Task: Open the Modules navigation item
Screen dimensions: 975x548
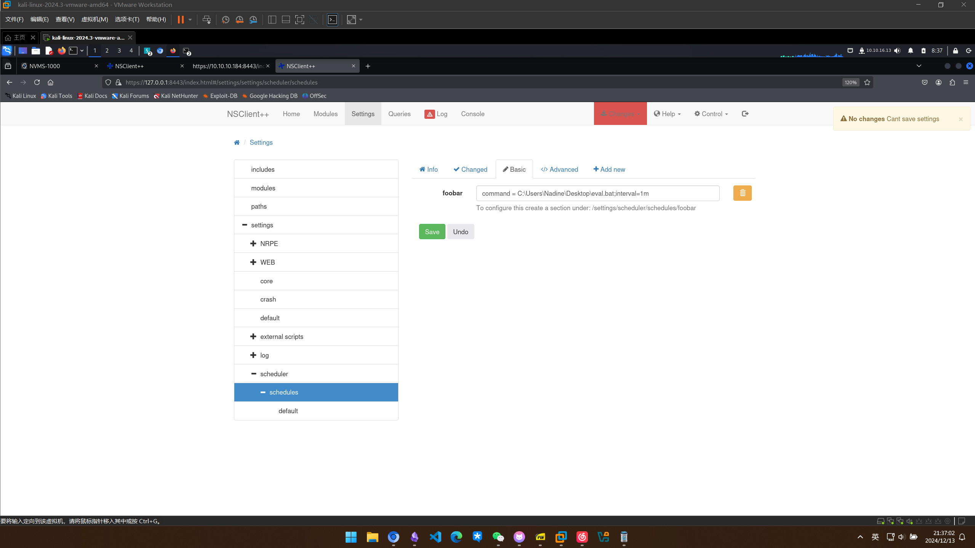Action: pyautogui.click(x=325, y=114)
